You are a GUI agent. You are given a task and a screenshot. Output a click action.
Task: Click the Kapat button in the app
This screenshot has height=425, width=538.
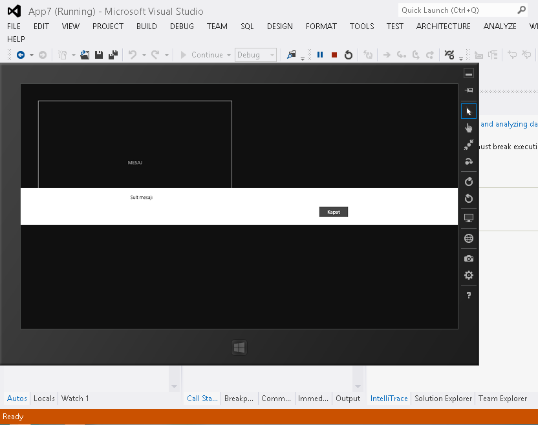pos(334,212)
